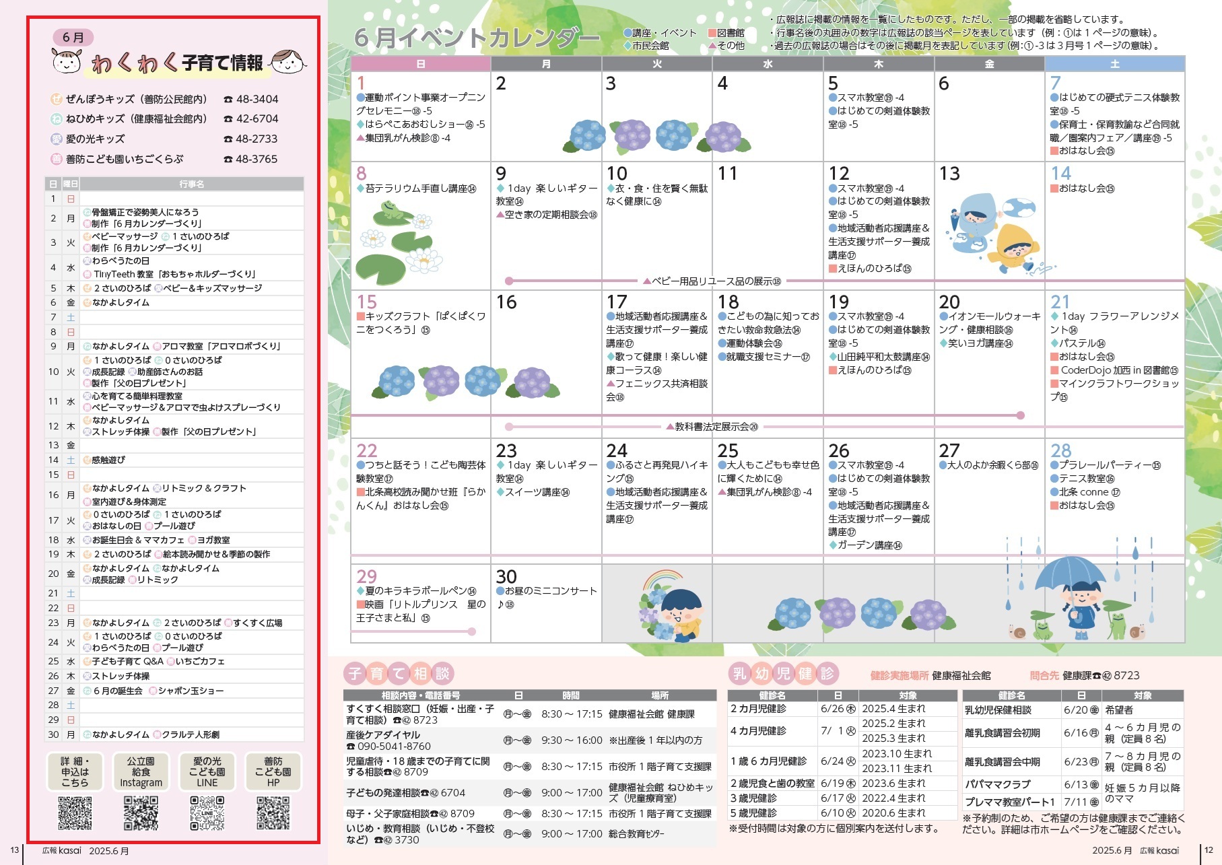Select the 月 column header in the calendar
Viewport: 1222px width, 865px height.
pyautogui.click(x=546, y=64)
